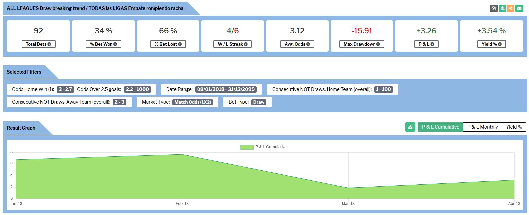529x215 pixels.
Task: Click the % Bet Lost button
Action: (x=168, y=44)
